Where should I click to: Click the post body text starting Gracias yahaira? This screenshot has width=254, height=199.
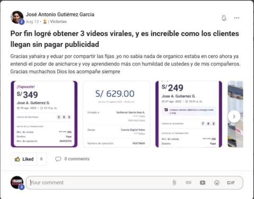point(125,64)
